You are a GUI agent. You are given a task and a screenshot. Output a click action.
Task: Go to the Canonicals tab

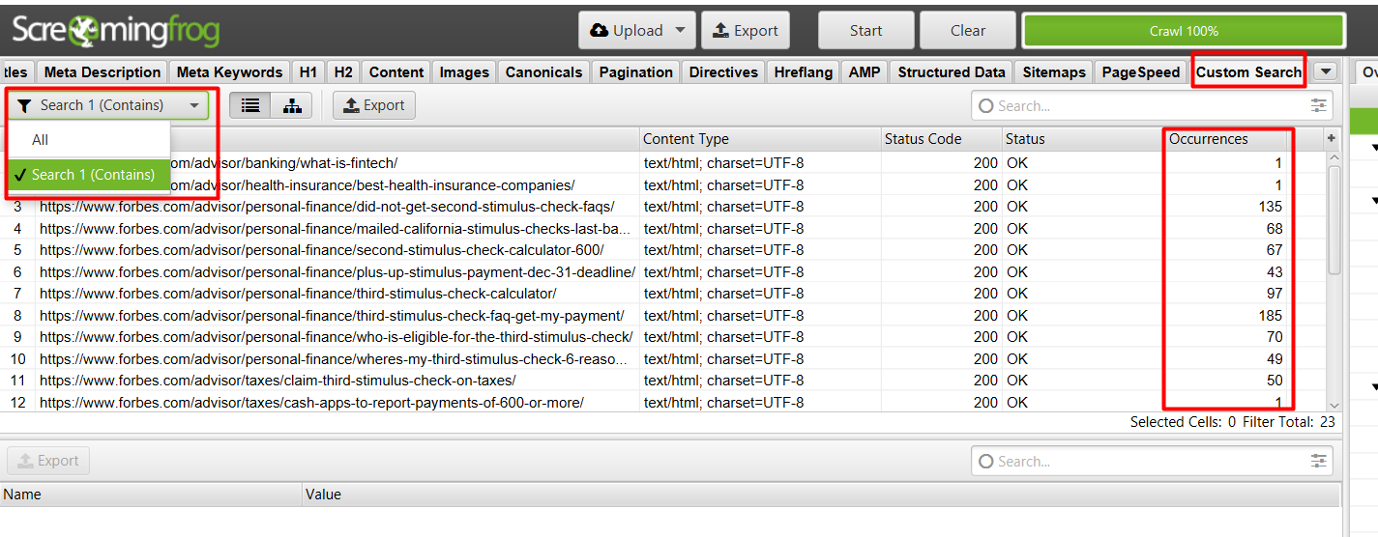pyautogui.click(x=543, y=72)
